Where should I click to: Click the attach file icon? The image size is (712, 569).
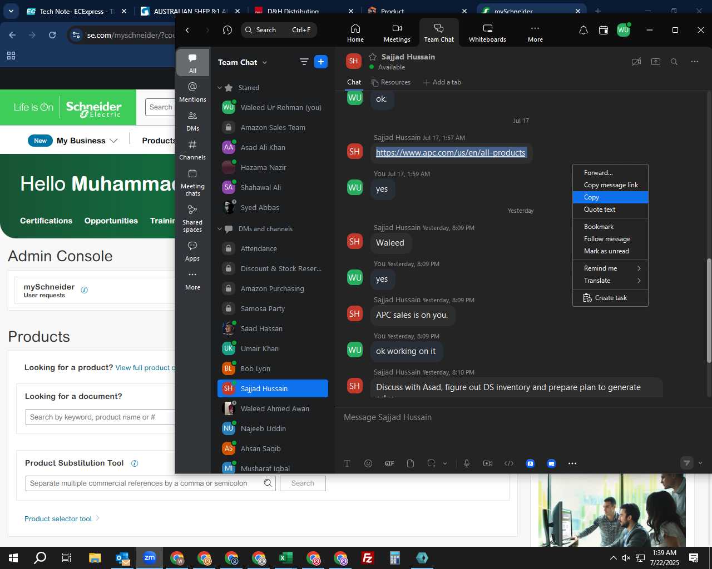(411, 463)
